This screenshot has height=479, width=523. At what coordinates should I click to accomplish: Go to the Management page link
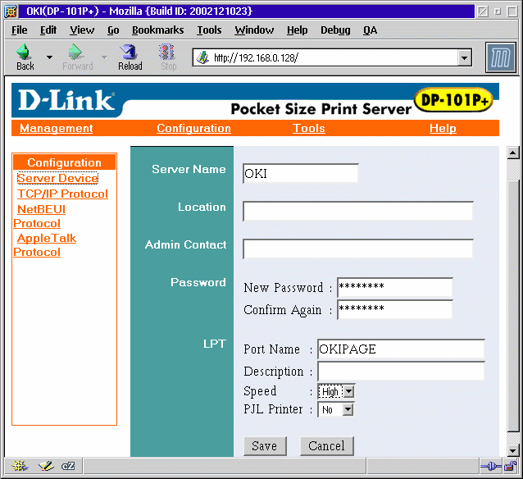[56, 128]
